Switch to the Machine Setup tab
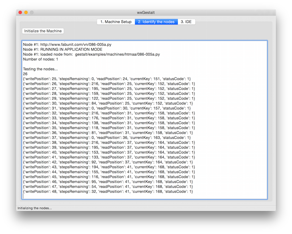The height and width of the screenshot is (234, 292). pos(116,22)
